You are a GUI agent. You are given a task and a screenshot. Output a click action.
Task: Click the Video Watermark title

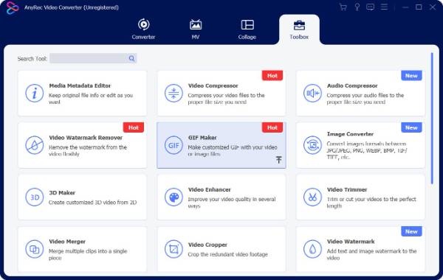(351, 242)
